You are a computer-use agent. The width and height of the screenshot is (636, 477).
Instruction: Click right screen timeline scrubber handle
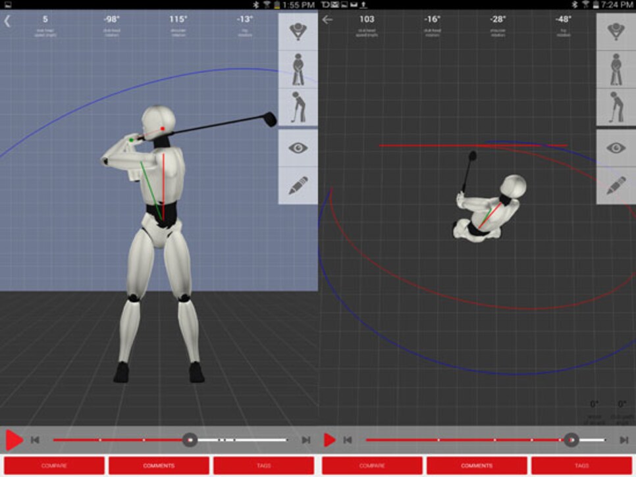pyautogui.click(x=571, y=439)
